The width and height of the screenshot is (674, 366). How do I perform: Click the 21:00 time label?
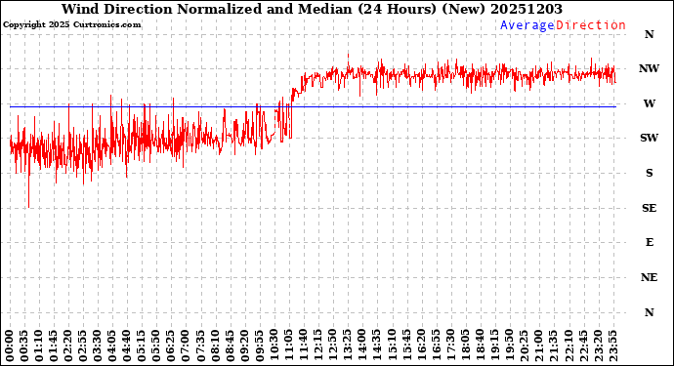(539, 346)
